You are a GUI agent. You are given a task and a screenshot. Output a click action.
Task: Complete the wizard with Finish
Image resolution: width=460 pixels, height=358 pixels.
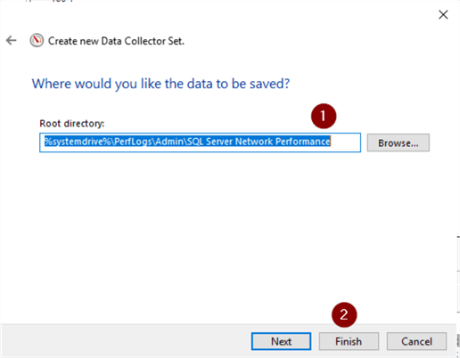[349, 341]
